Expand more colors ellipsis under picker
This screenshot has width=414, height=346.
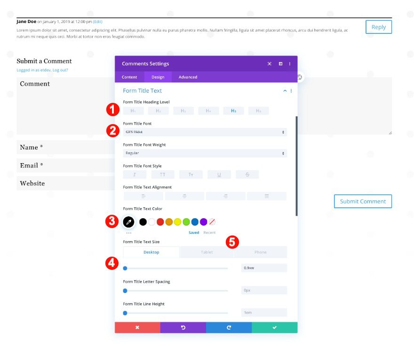pyautogui.click(x=128, y=233)
